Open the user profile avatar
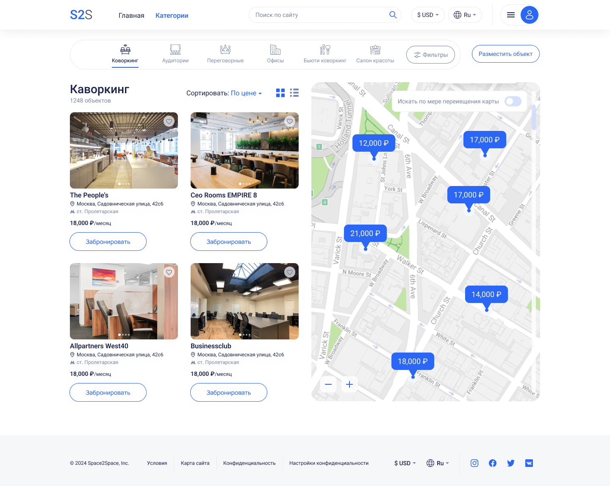Screen dimensions: 610x486 [529, 15]
